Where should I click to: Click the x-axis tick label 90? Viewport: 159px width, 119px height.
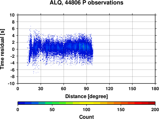[86, 89]
